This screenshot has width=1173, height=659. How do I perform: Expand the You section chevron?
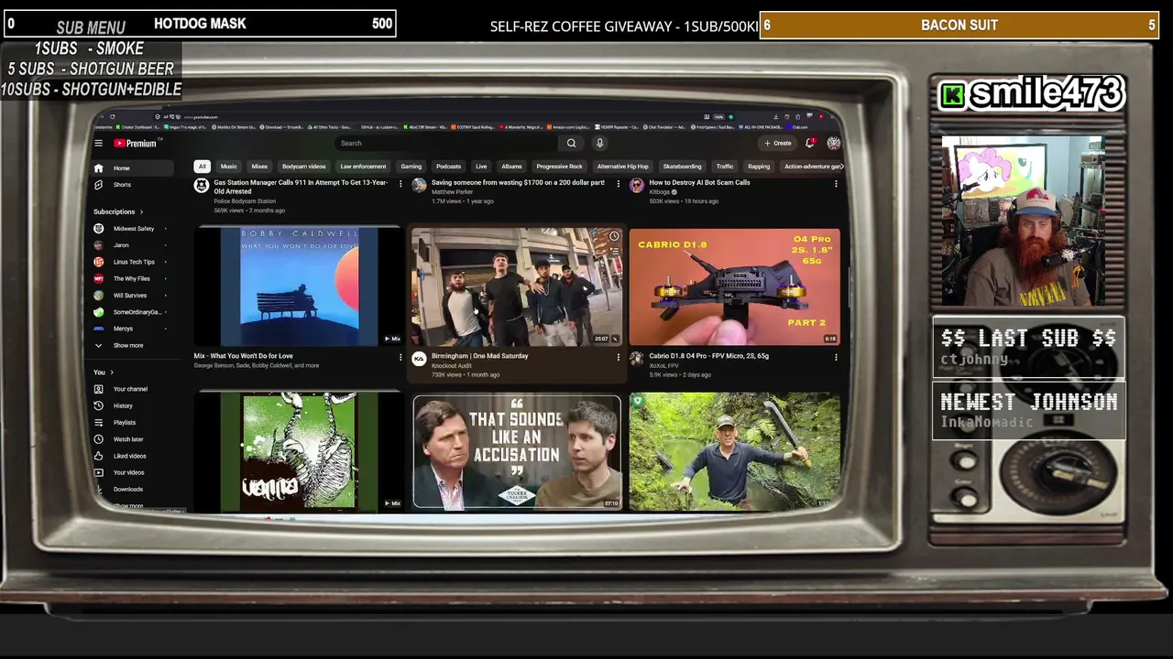[112, 373]
